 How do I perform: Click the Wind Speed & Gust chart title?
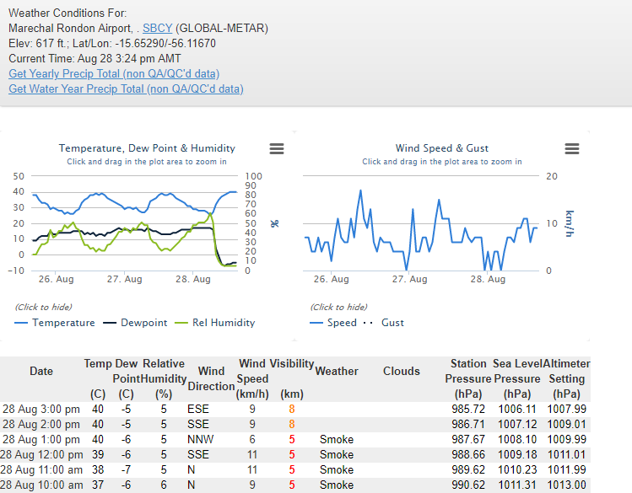pos(442,148)
